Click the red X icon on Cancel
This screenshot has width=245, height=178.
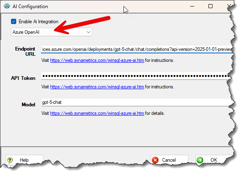pyautogui.click(x=156, y=160)
